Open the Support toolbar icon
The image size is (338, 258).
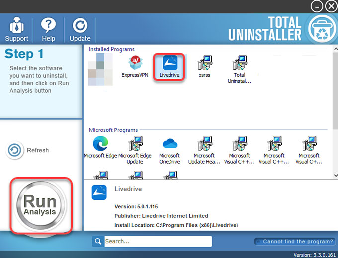[16, 29]
